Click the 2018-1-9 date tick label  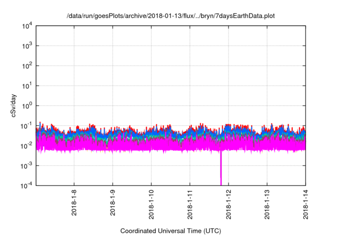tap(113, 202)
